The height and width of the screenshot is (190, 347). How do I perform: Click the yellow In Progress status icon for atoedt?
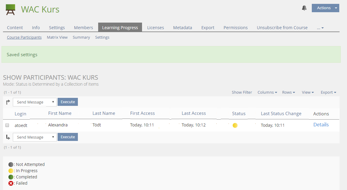click(235, 125)
